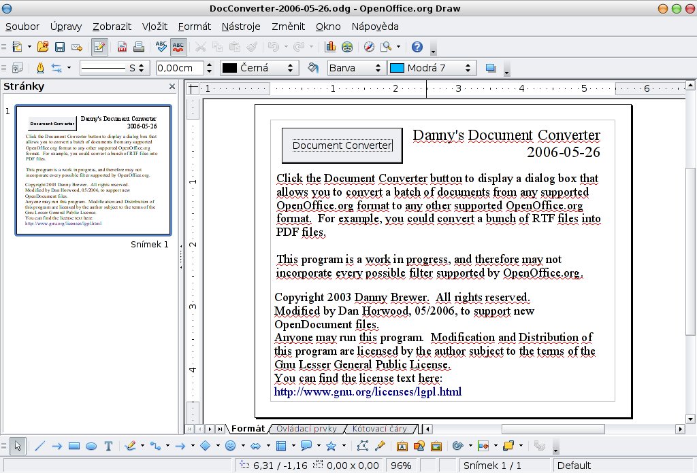The image size is (697, 473).
Task: Expand the Modrá 7 fill color list
Action: coord(468,68)
